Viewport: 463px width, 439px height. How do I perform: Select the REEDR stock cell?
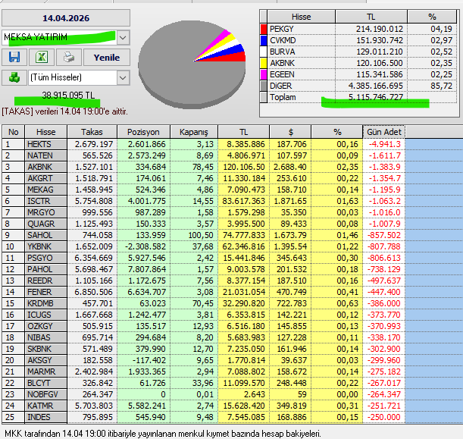45,281
